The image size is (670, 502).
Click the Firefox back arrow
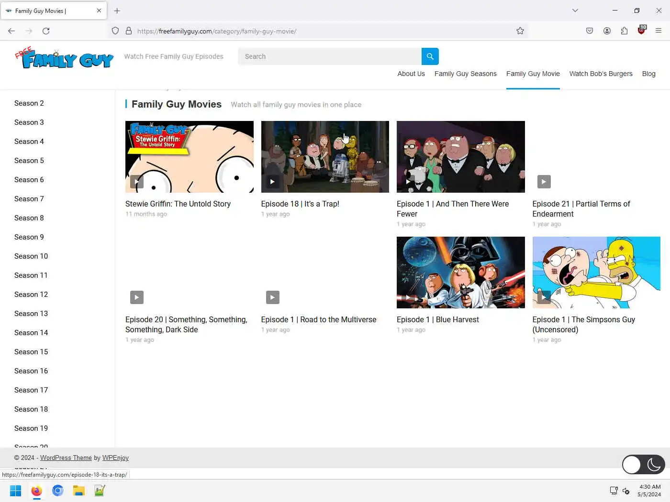click(x=11, y=31)
